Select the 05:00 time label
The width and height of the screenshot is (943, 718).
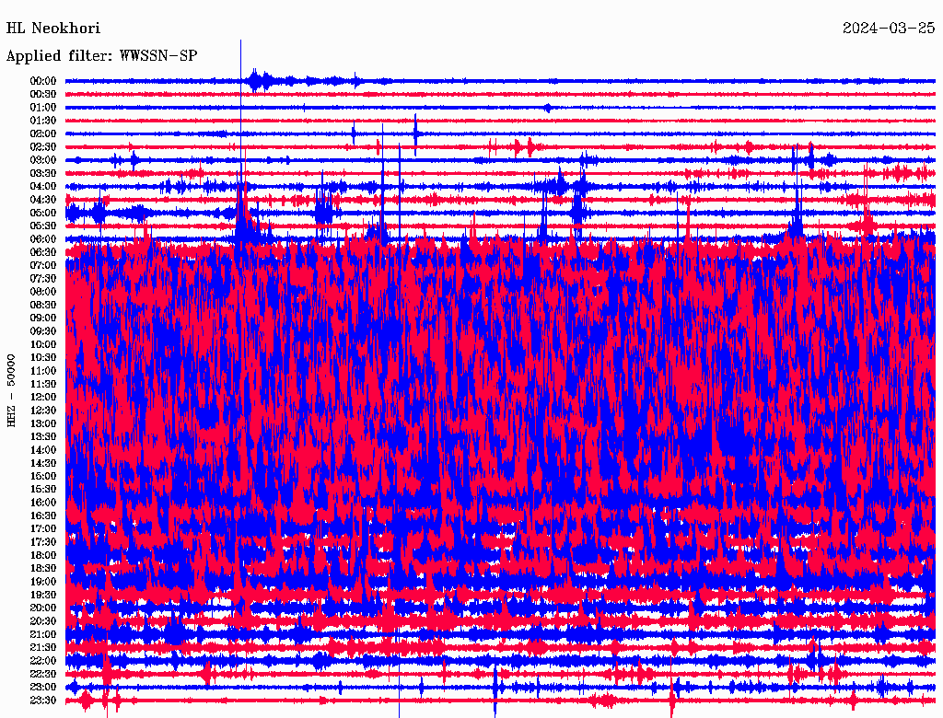tap(43, 213)
